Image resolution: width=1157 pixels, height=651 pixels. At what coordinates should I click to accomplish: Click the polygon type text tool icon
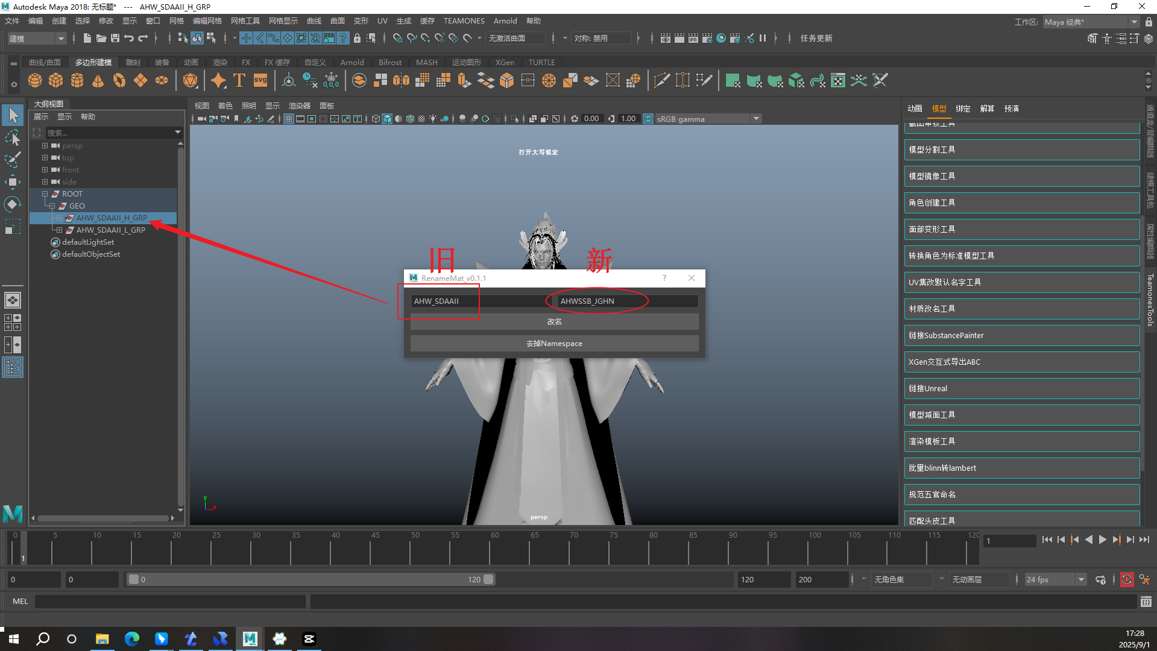tap(239, 80)
